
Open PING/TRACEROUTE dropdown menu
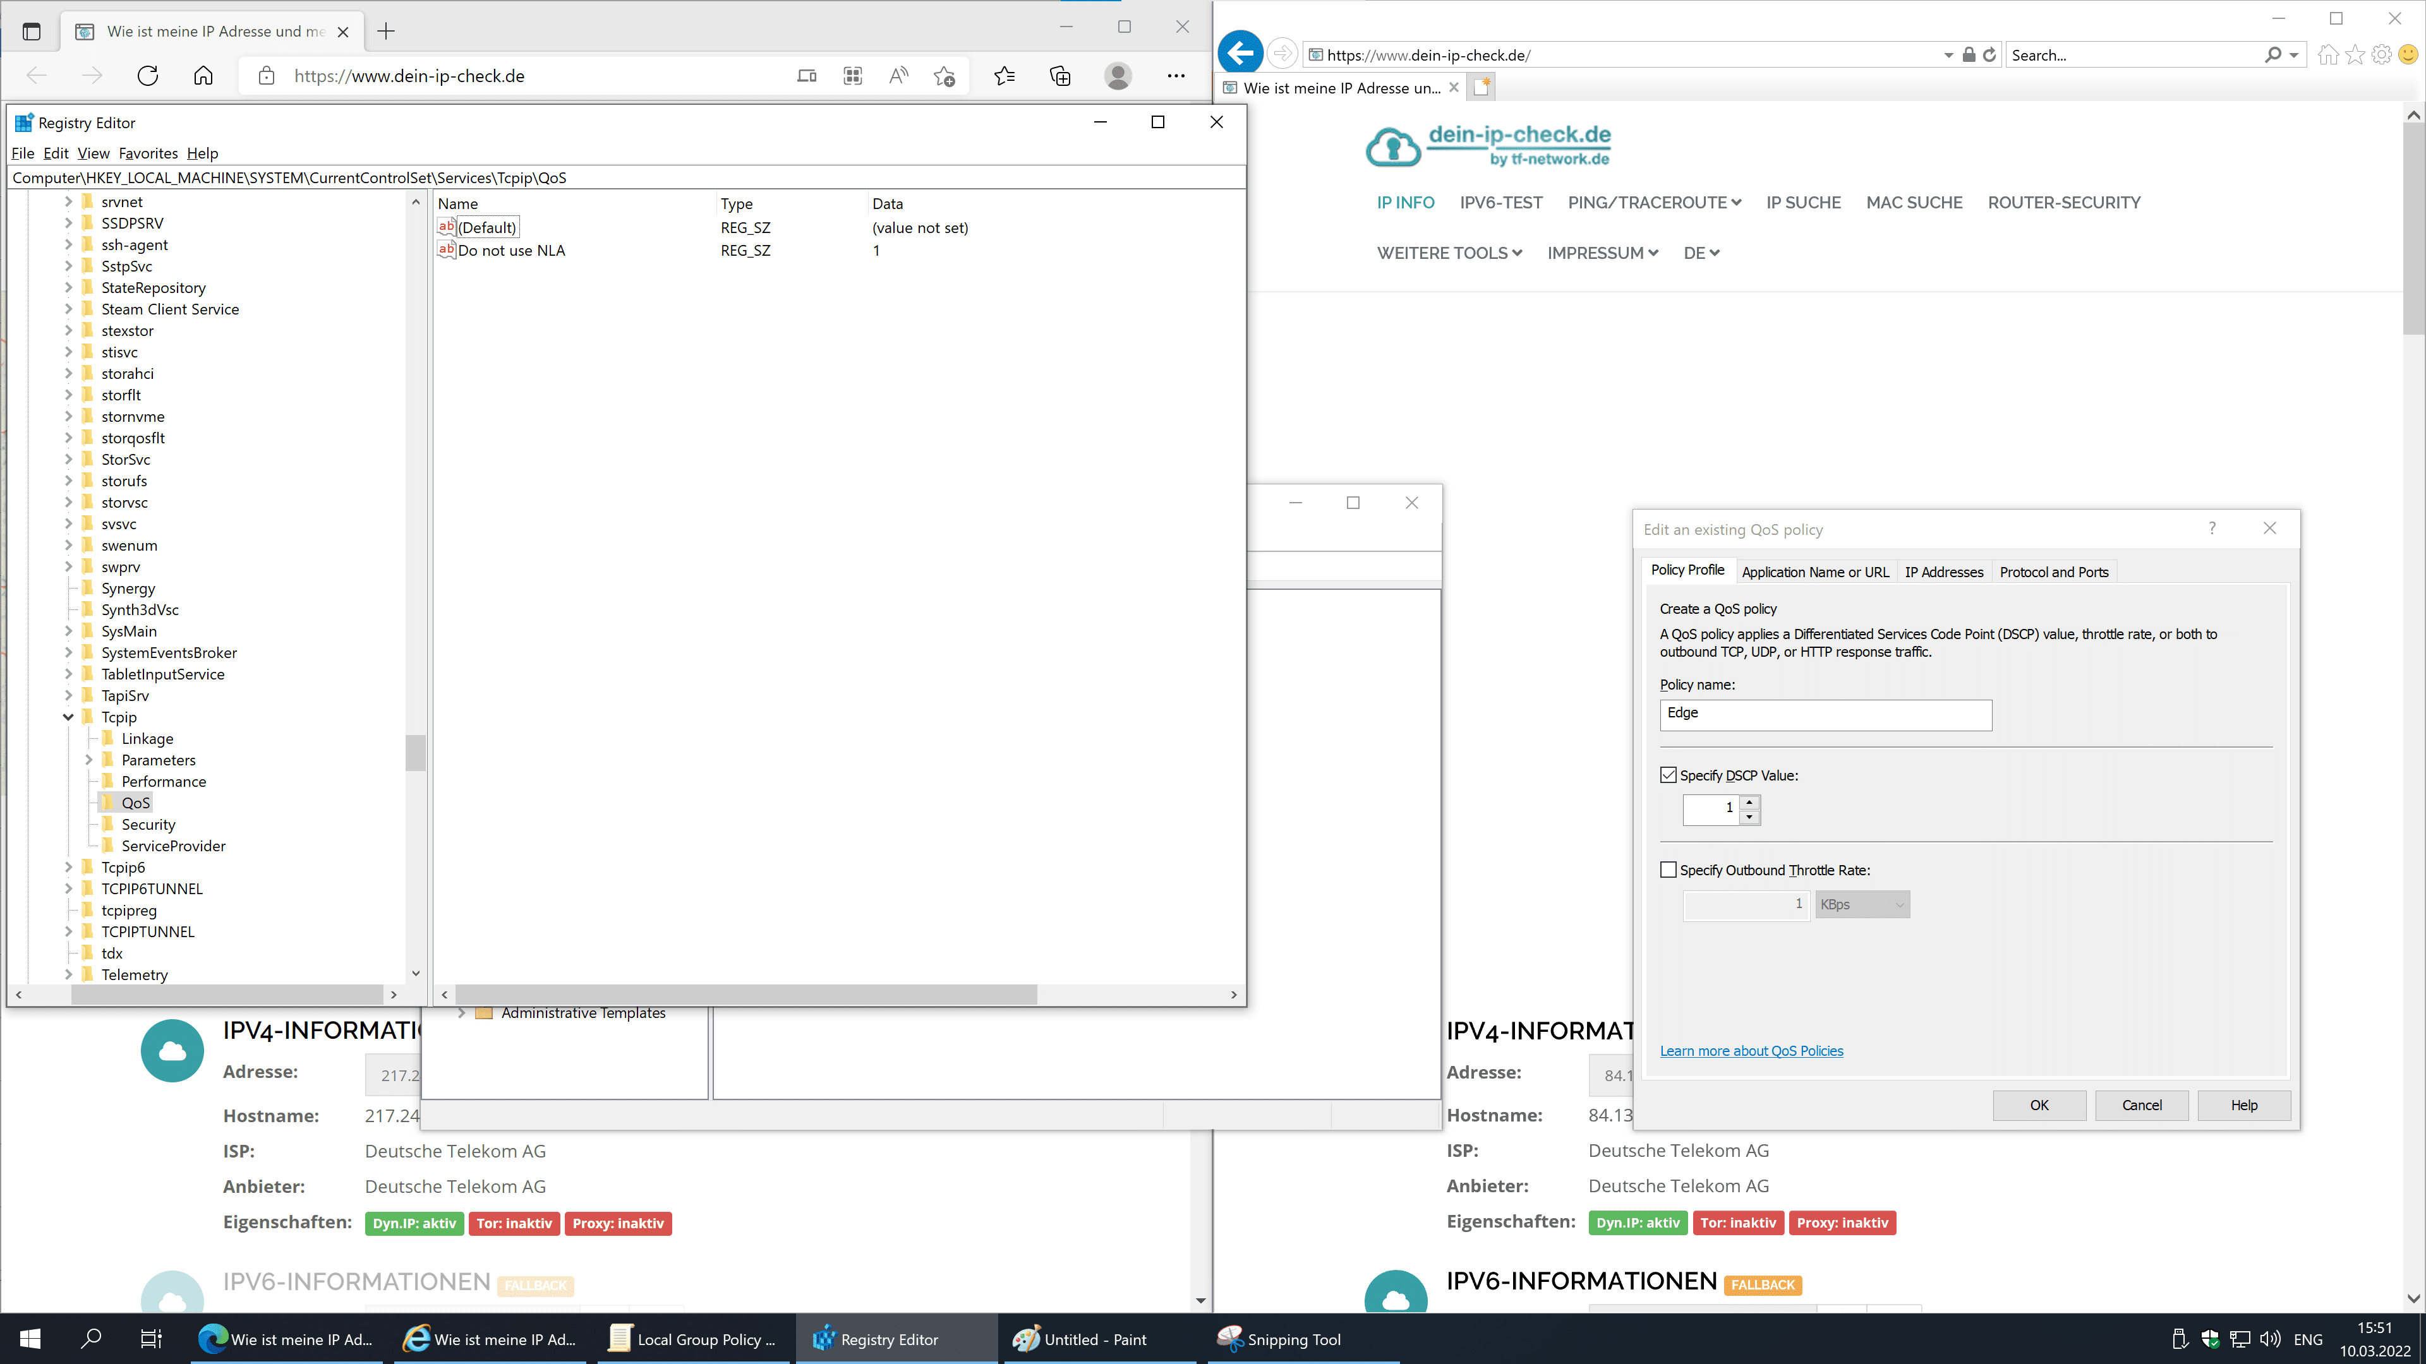pos(1655,202)
